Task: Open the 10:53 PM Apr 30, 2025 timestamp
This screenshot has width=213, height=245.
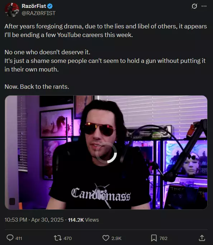Action: click(x=34, y=220)
